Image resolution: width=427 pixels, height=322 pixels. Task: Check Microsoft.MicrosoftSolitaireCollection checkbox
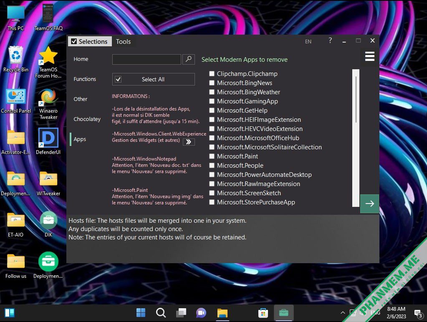click(212, 147)
